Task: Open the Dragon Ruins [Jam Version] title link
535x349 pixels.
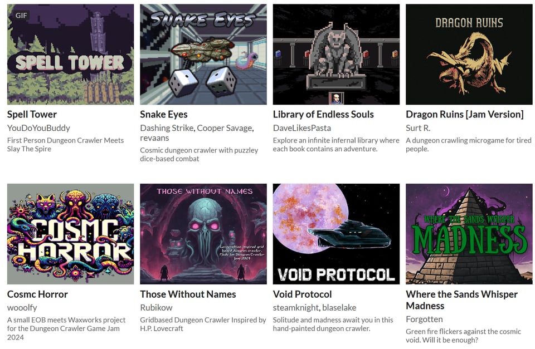Action: pyautogui.click(x=464, y=115)
